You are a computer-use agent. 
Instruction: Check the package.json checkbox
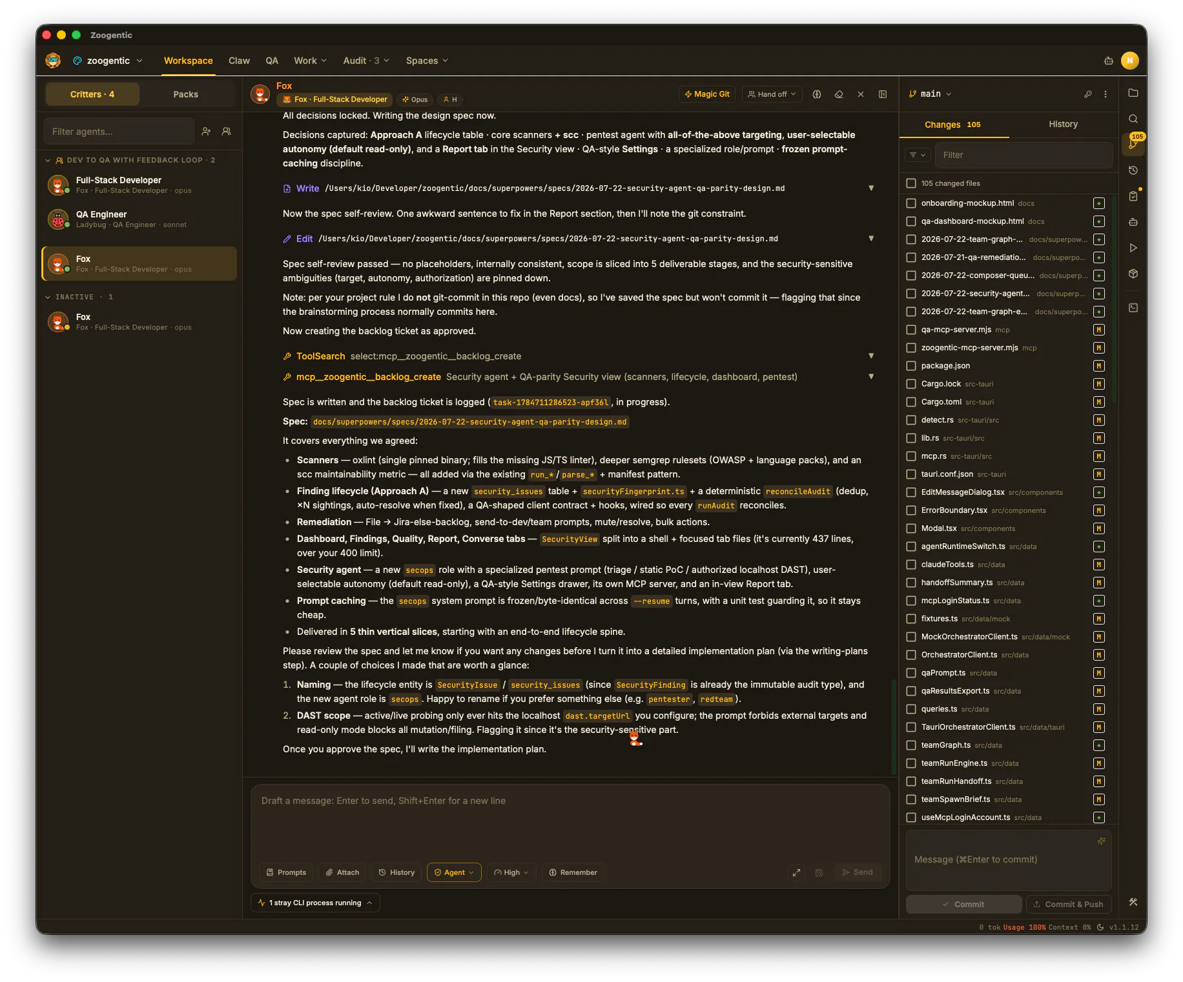point(911,366)
